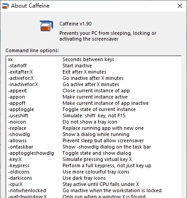The height and width of the screenshot is (198, 187).
Task: Select the '-startoff' option
Action: tap(17, 66)
